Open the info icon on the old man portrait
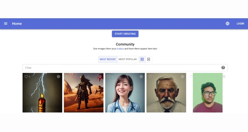 tap(182, 77)
